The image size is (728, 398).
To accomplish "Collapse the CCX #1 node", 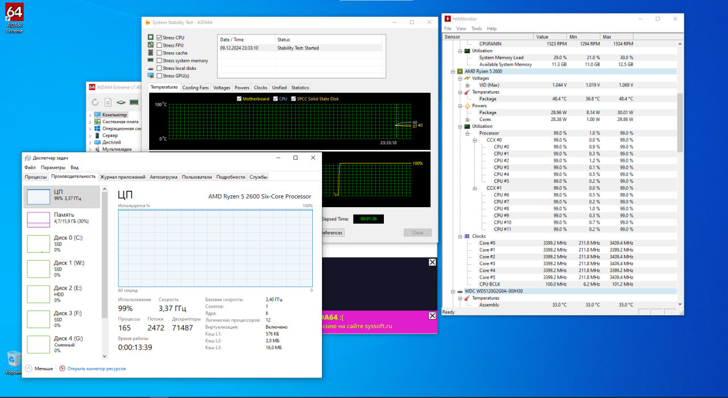I will tap(475, 188).
